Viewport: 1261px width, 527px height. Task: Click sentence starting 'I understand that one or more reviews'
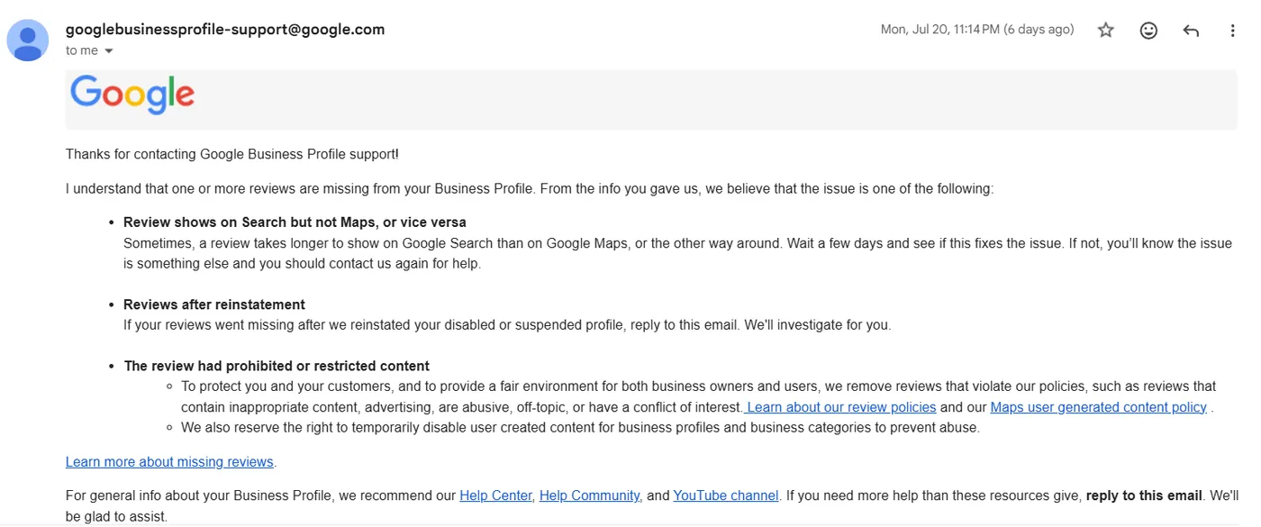coord(530,189)
